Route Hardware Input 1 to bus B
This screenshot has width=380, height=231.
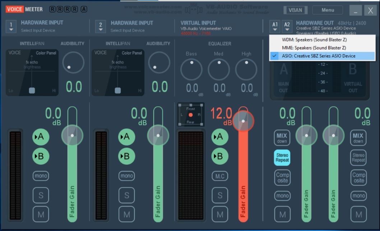click(x=41, y=156)
